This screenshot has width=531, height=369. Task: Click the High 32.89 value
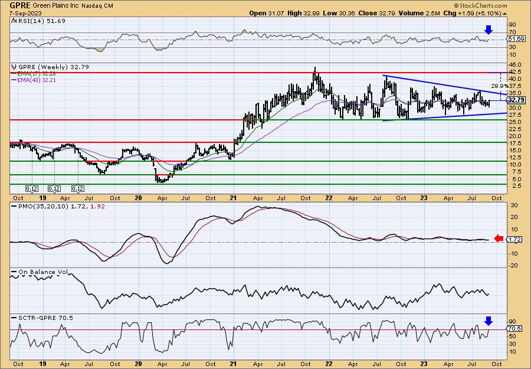pos(302,13)
